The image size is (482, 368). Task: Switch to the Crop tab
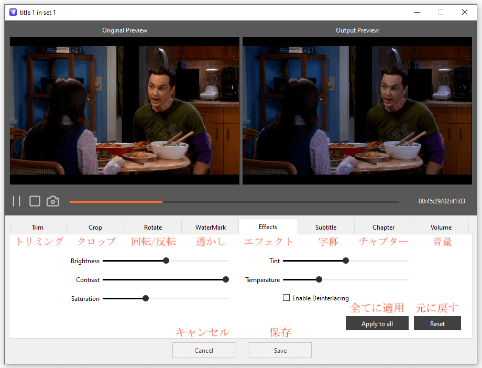(95, 228)
